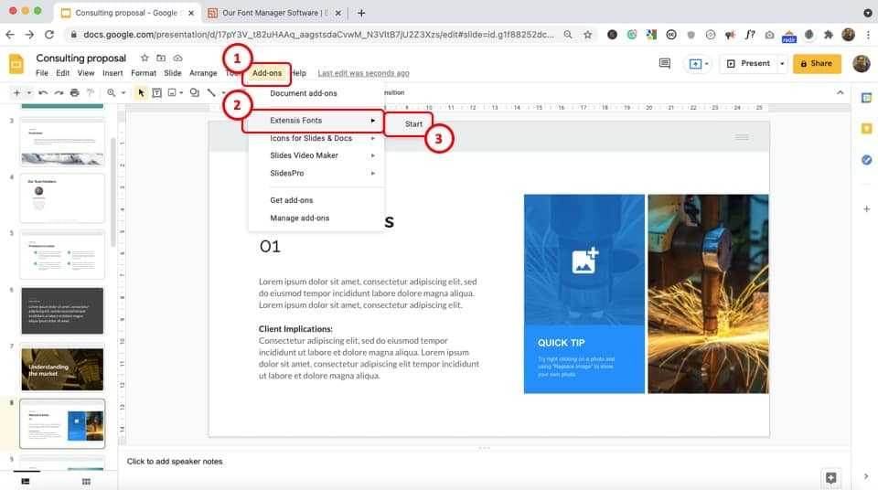Open the Present options dropdown arrow

pos(782,63)
